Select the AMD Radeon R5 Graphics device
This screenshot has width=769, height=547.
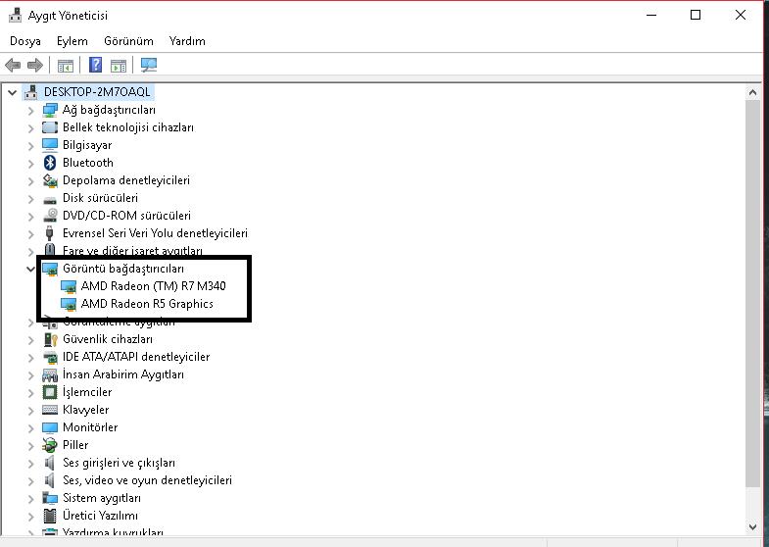[x=147, y=304]
